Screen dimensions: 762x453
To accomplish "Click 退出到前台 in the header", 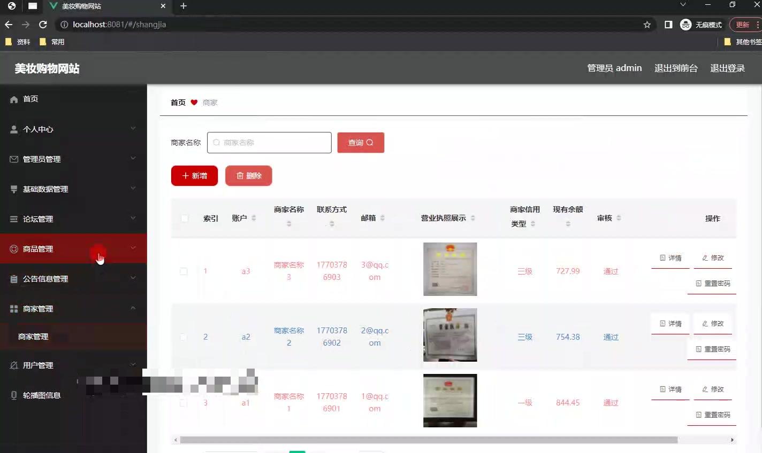I will click(x=676, y=68).
